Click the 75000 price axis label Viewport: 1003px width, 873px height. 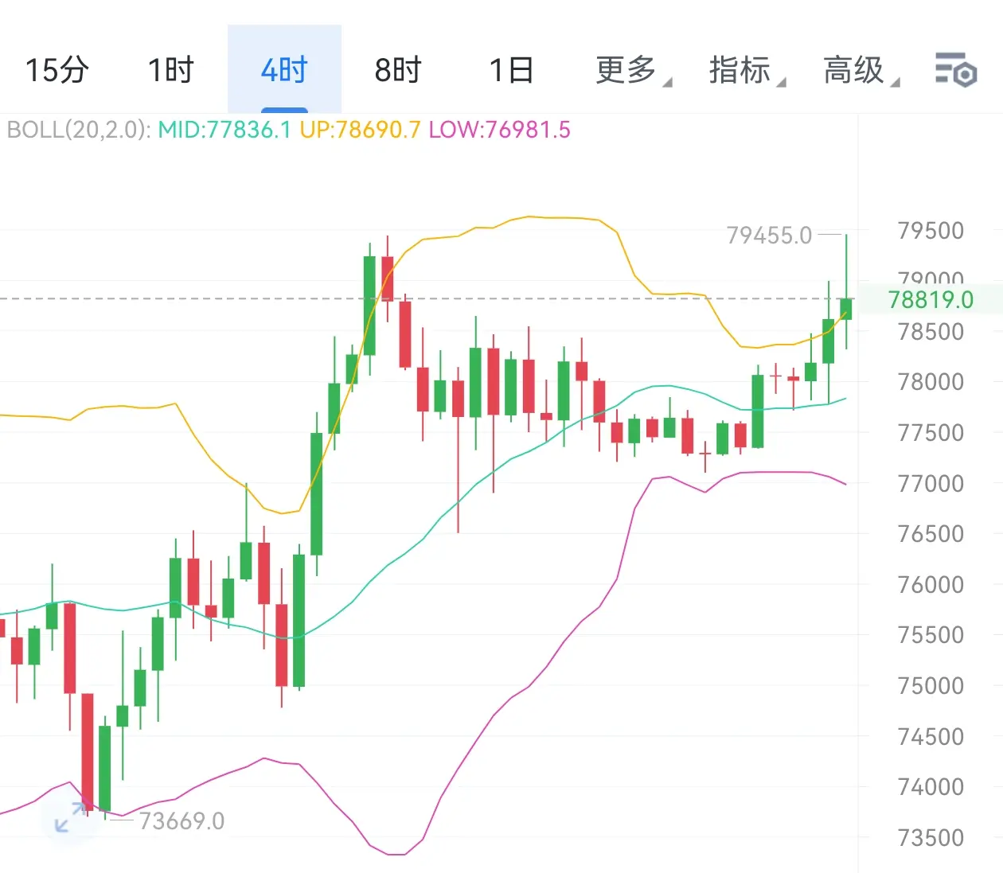click(x=931, y=685)
